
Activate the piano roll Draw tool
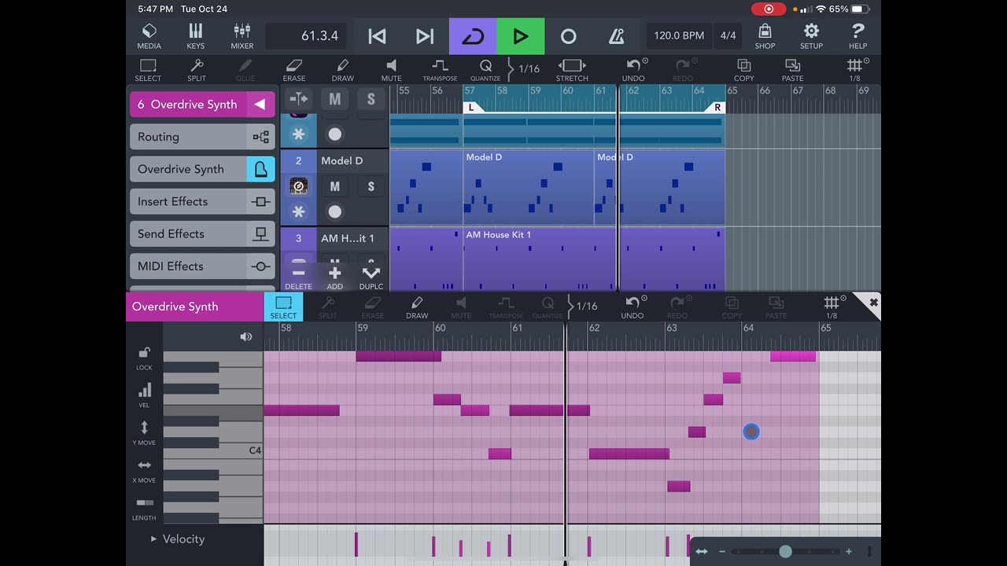(417, 307)
